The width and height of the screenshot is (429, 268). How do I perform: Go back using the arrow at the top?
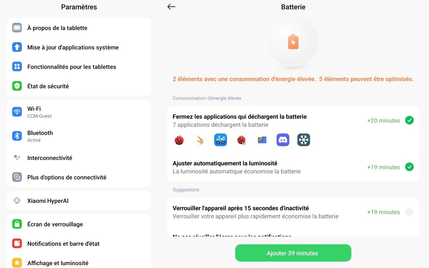(x=171, y=6)
